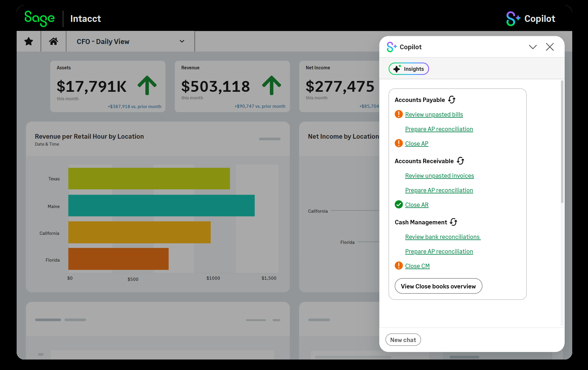Click the Date & Time subtitle
This screenshot has width=588, height=370.
click(47, 144)
